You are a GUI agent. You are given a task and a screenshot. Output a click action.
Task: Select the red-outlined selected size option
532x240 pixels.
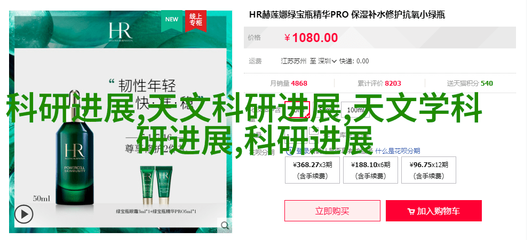(x=297, y=110)
